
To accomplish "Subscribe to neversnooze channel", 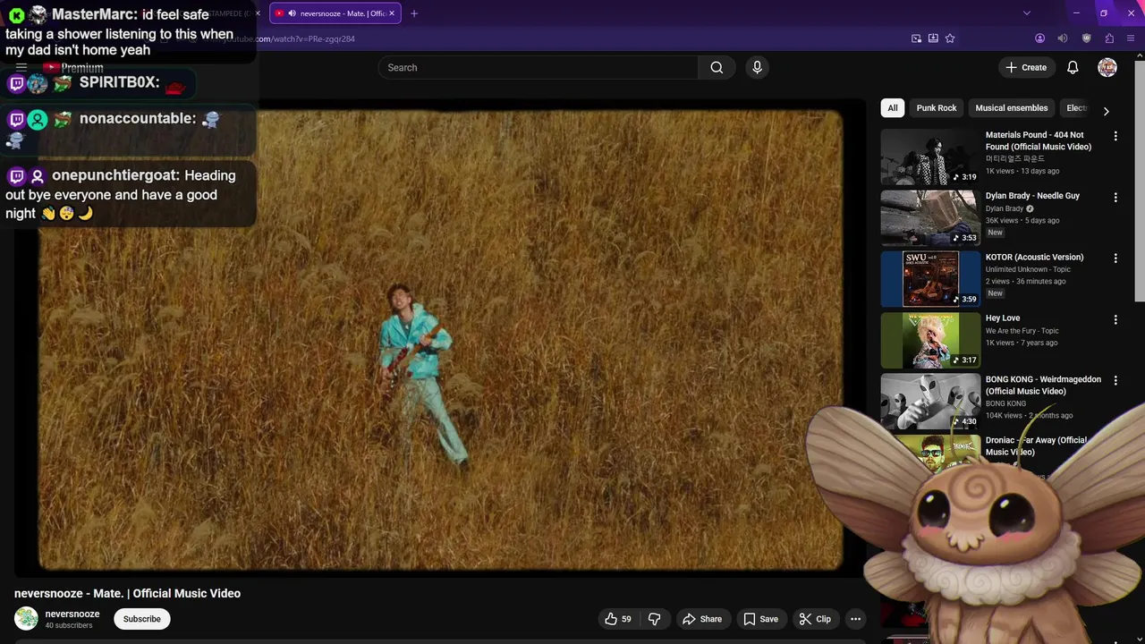I will tap(142, 619).
